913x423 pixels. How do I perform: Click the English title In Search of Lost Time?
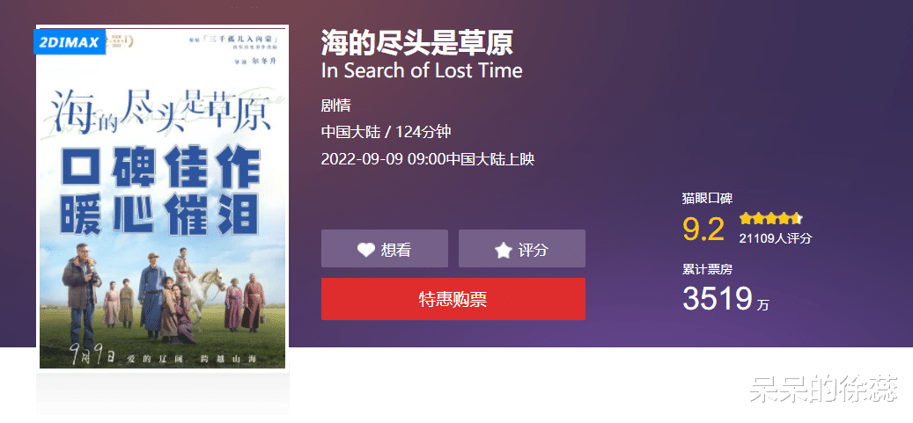[422, 71]
